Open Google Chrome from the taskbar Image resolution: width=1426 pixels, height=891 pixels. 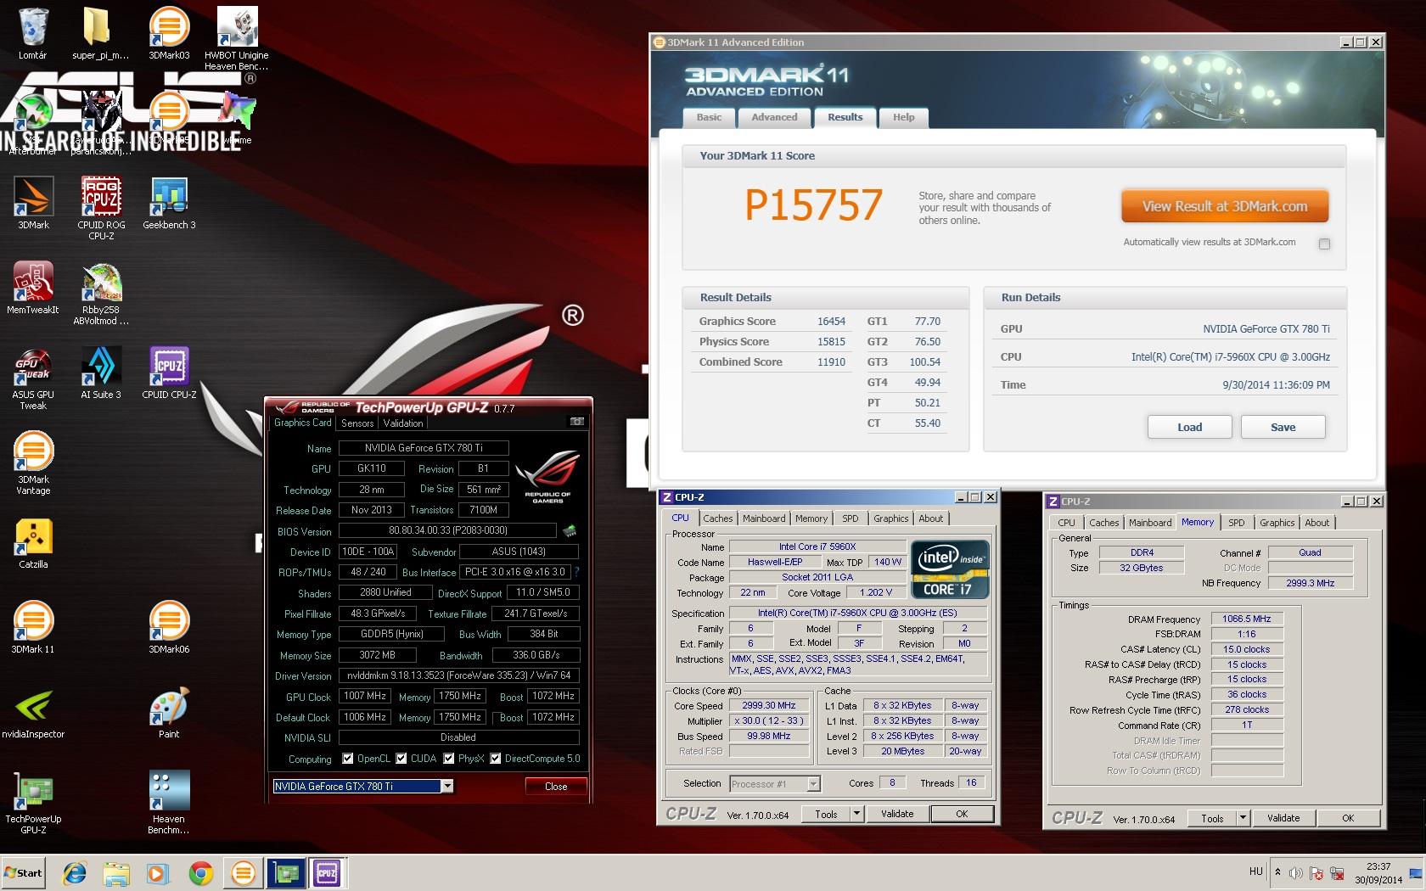pos(201,872)
